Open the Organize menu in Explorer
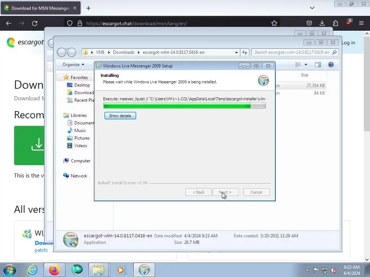This screenshot has width=370, height=277. [x=73, y=65]
